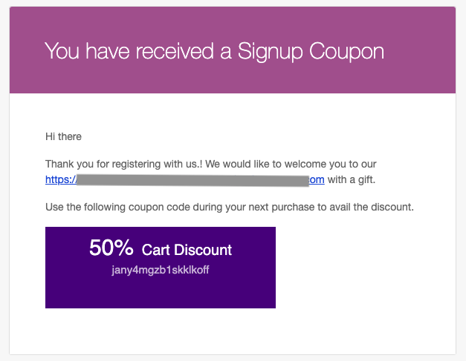Click the magenta header banner
The width and height of the screenshot is (466, 361).
pos(233,50)
